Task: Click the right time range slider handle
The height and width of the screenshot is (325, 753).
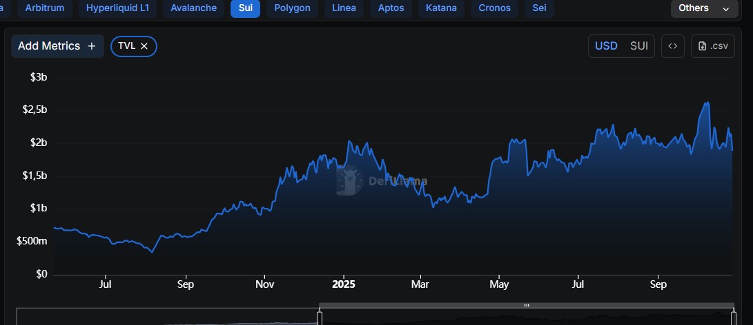Action: click(734, 317)
